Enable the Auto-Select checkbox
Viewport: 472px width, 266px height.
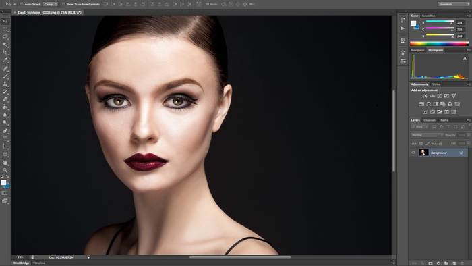point(22,4)
